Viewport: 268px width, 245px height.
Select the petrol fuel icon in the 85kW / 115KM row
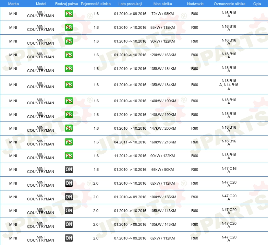coord(69,27)
